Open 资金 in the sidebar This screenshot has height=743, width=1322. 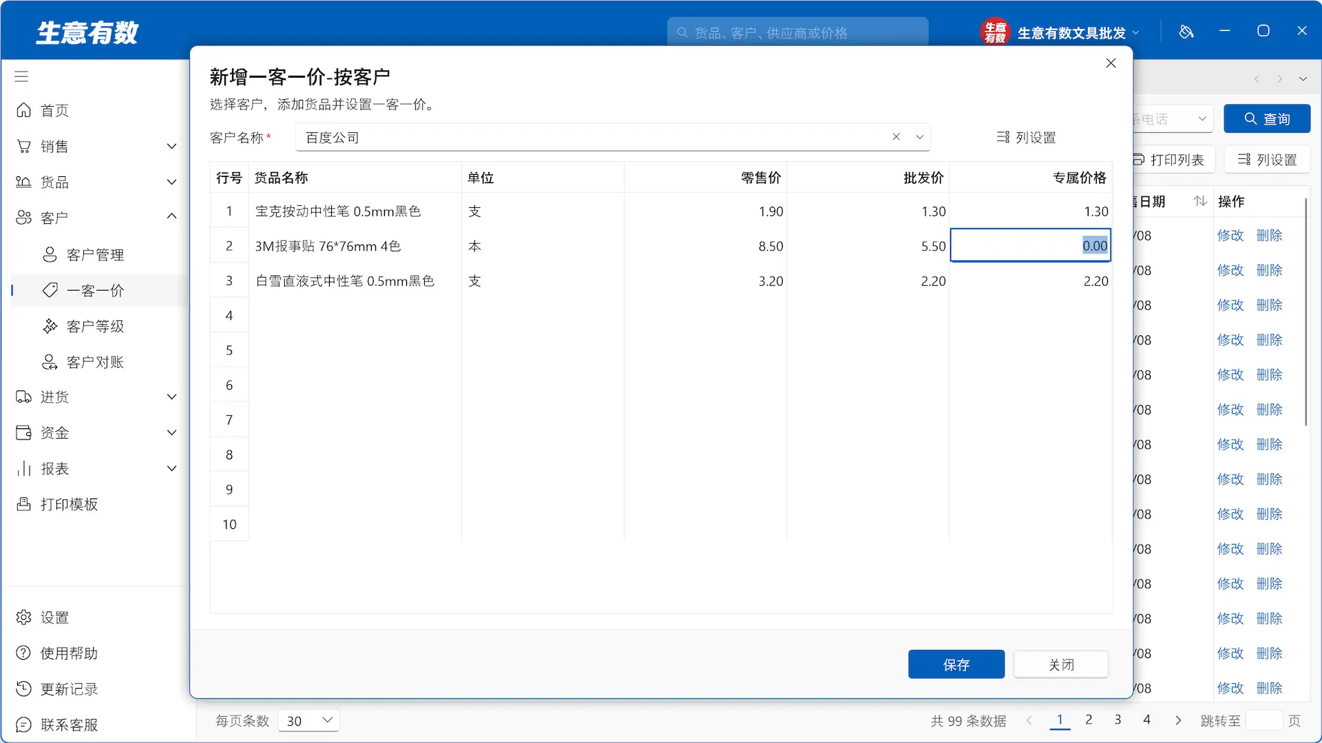(x=54, y=432)
